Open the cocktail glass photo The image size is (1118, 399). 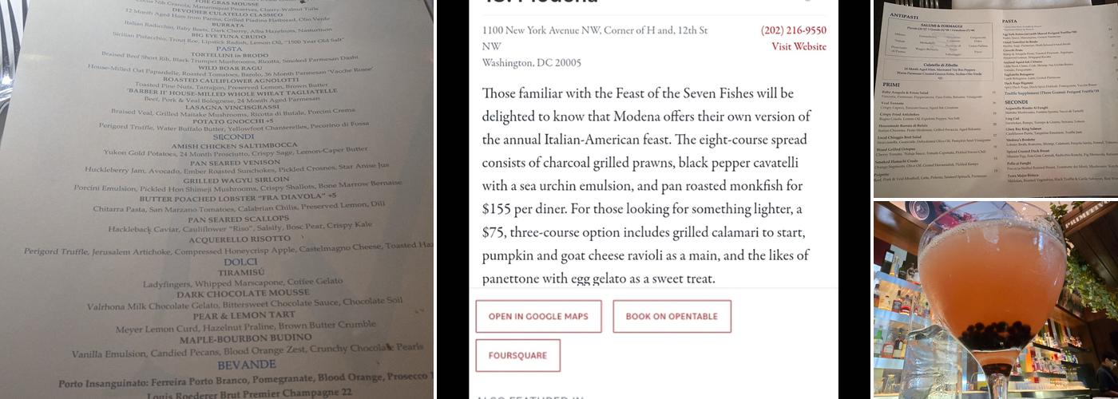tap(995, 300)
